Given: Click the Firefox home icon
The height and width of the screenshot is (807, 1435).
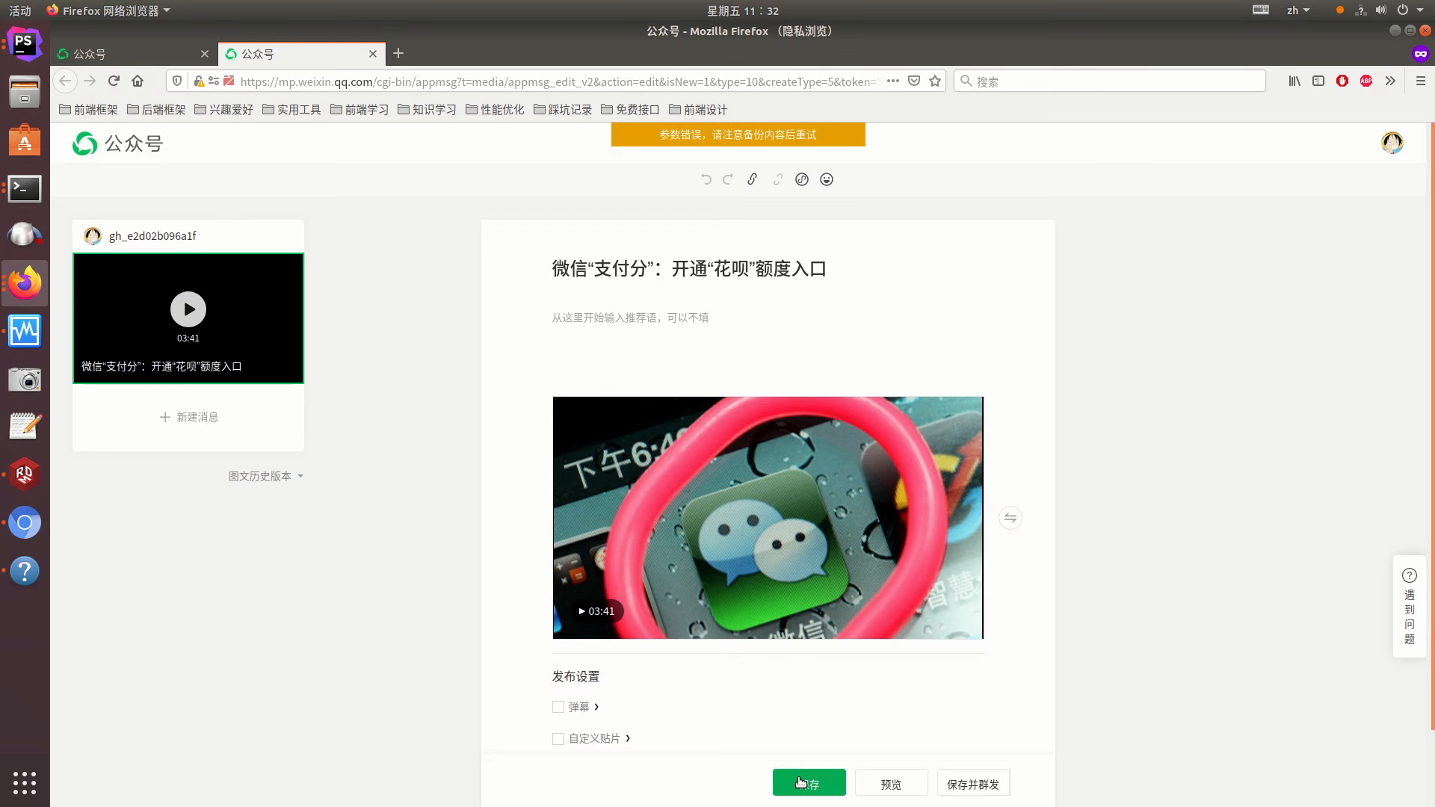Looking at the screenshot, I should tap(138, 81).
